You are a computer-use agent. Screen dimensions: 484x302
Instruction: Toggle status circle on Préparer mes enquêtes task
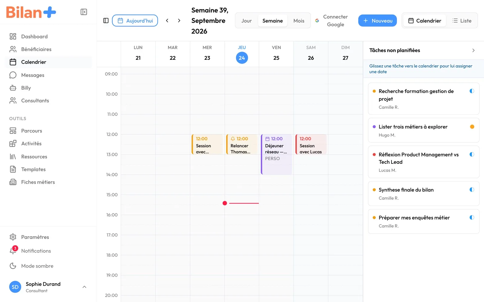point(472,217)
